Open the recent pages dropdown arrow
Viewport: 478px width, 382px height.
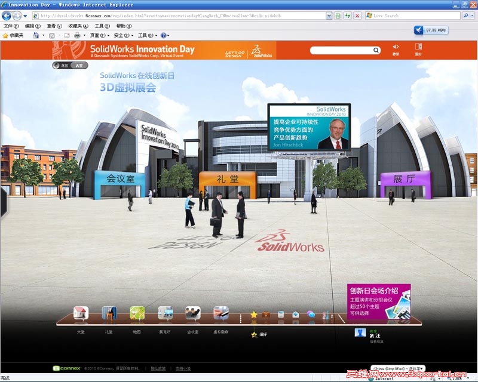coord(25,16)
